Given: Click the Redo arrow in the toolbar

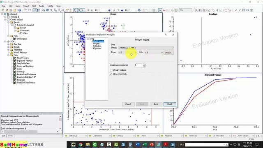Looking at the screenshot, I should pyautogui.click(x=30, y=10).
